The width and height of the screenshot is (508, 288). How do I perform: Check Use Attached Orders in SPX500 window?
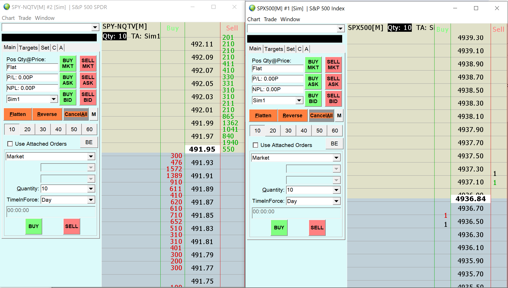(256, 145)
